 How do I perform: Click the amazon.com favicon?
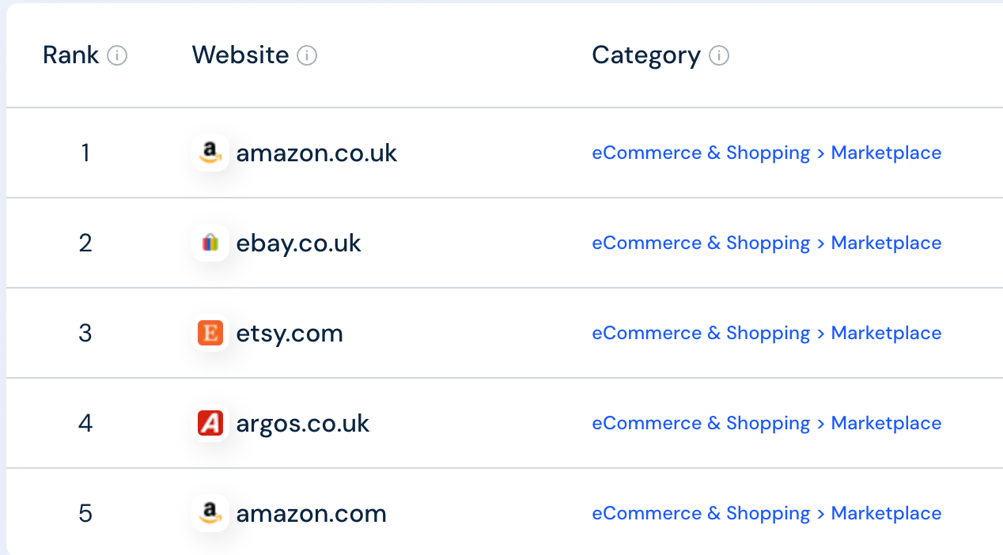tap(210, 513)
